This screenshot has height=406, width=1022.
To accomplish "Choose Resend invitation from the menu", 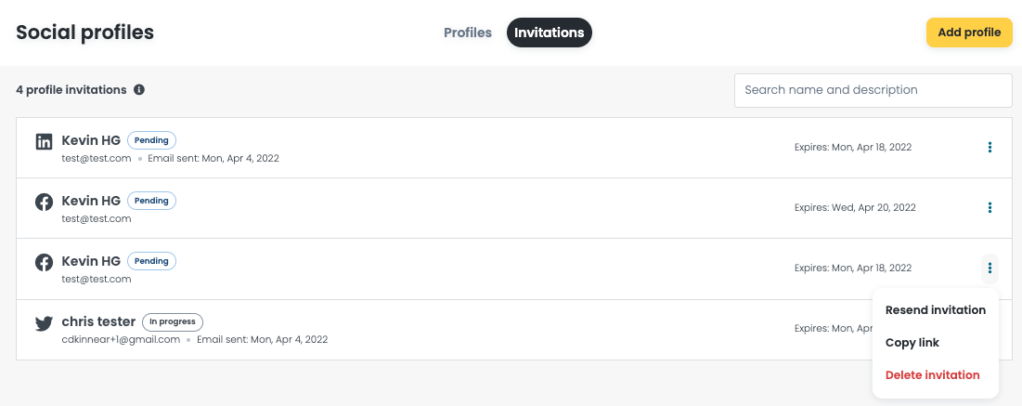I will 936,310.
